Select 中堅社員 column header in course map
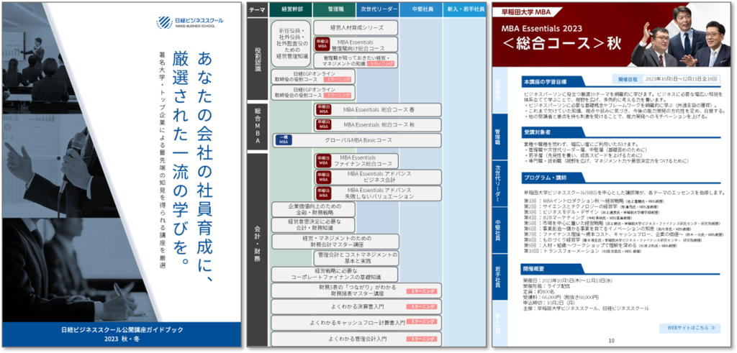Screen dimensions: 737x353 pos(420,9)
